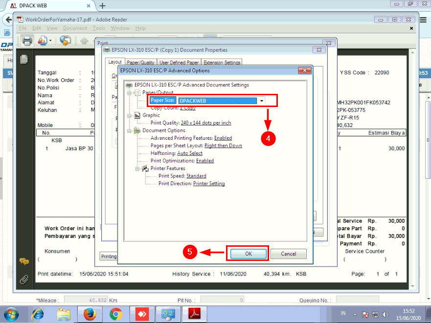Viewport: 431px width, 323px height.
Task: Open the Edit menu in Adobe Reader
Action: pos(37,28)
